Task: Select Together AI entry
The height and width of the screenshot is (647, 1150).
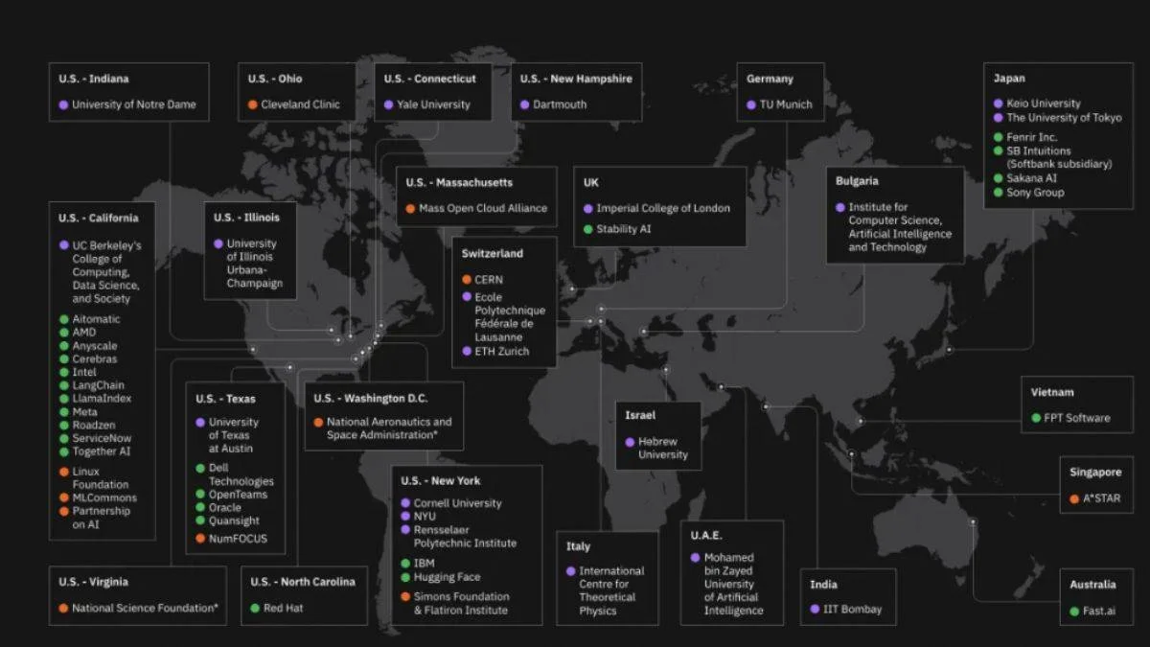Action: pyautogui.click(x=95, y=451)
